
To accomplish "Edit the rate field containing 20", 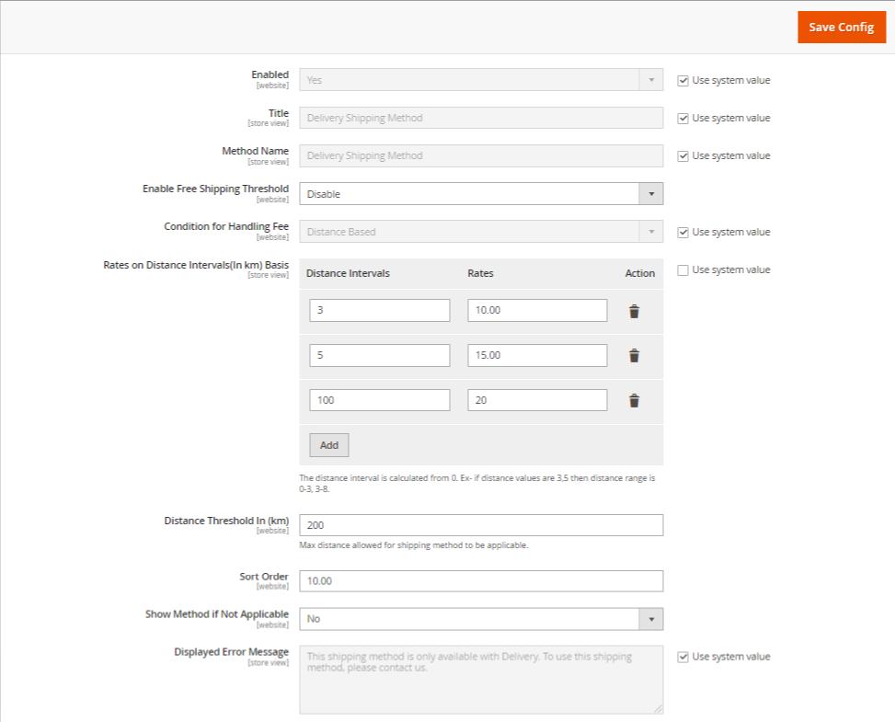I will (x=537, y=400).
